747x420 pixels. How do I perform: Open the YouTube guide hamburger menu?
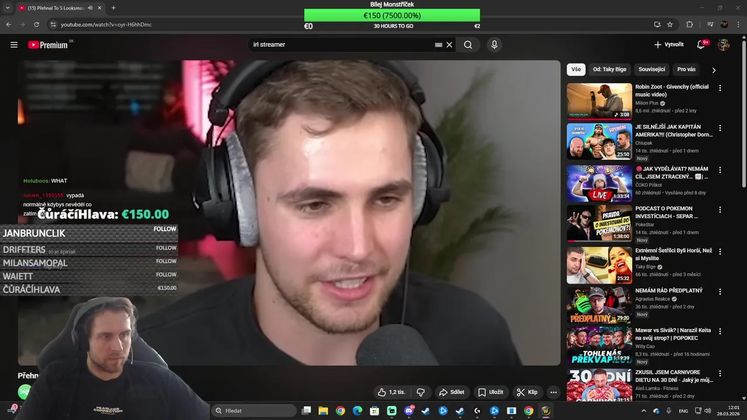tap(14, 45)
